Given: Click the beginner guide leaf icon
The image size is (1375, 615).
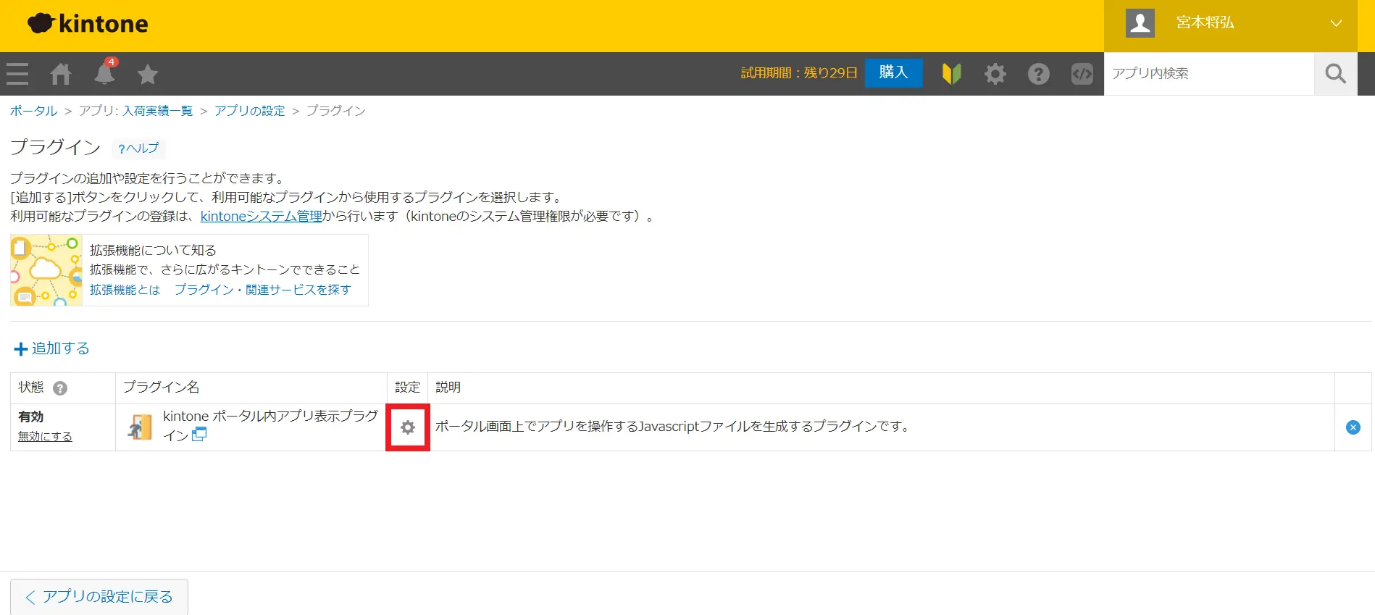Looking at the screenshot, I should point(951,73).
